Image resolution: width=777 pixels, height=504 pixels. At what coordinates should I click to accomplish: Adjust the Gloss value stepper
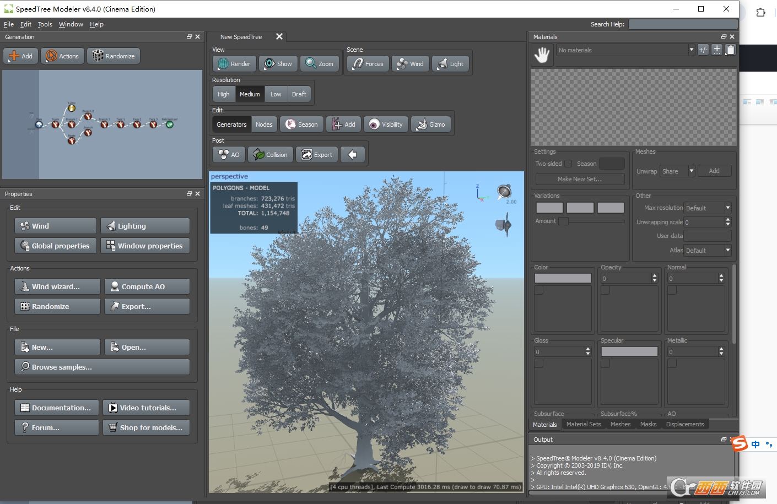pyautogui.click(x=588, y=351)
